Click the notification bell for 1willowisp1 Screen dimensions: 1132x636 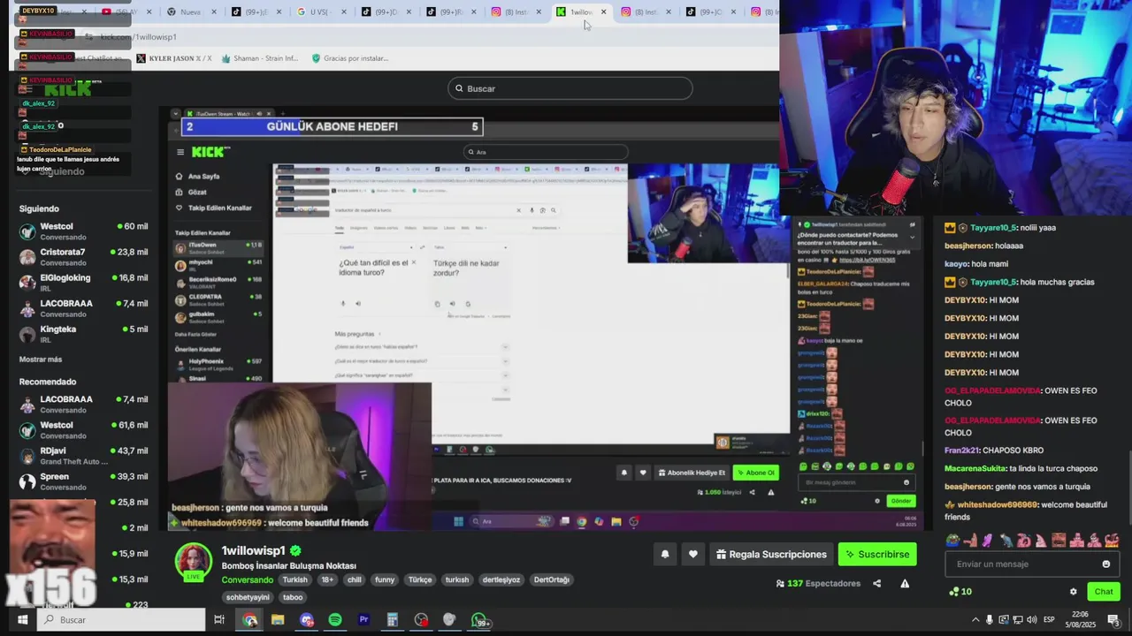pyautogui.click(x=665, y=555)
